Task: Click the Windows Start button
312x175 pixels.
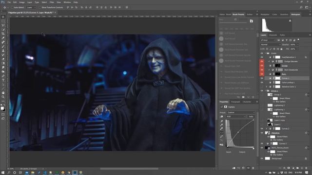Action: tap(3, 173)
